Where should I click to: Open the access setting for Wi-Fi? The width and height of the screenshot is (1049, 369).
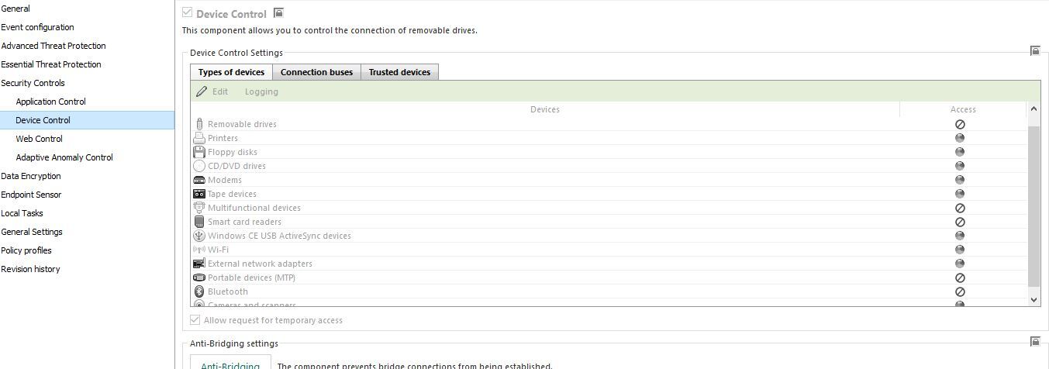[960, 250]
